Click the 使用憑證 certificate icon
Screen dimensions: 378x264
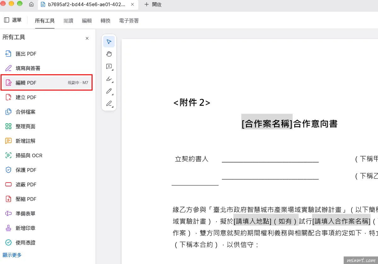[9, 243]
